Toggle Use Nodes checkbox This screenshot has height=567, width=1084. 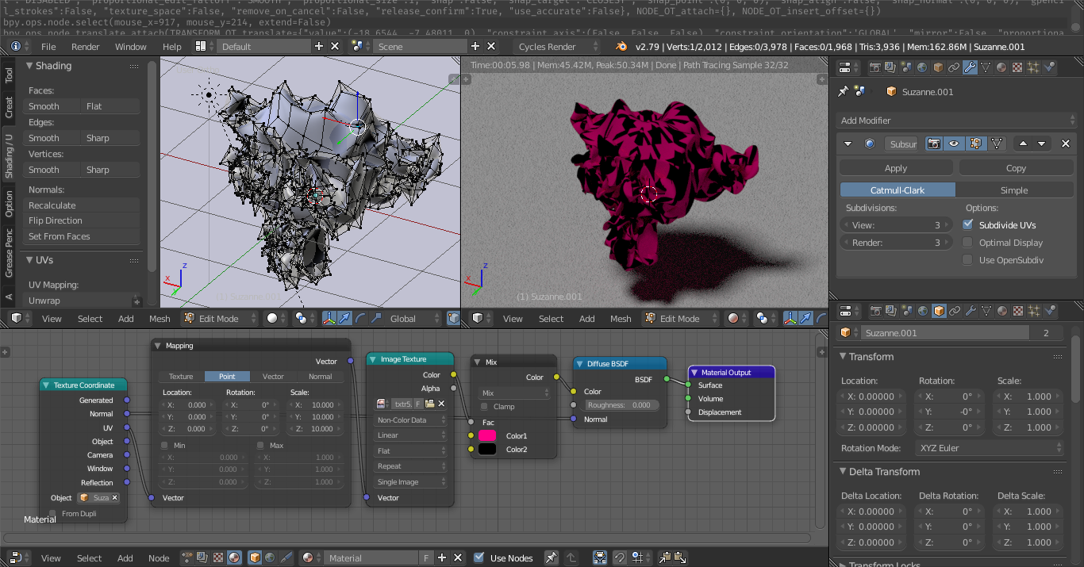(x=479, y=557)
